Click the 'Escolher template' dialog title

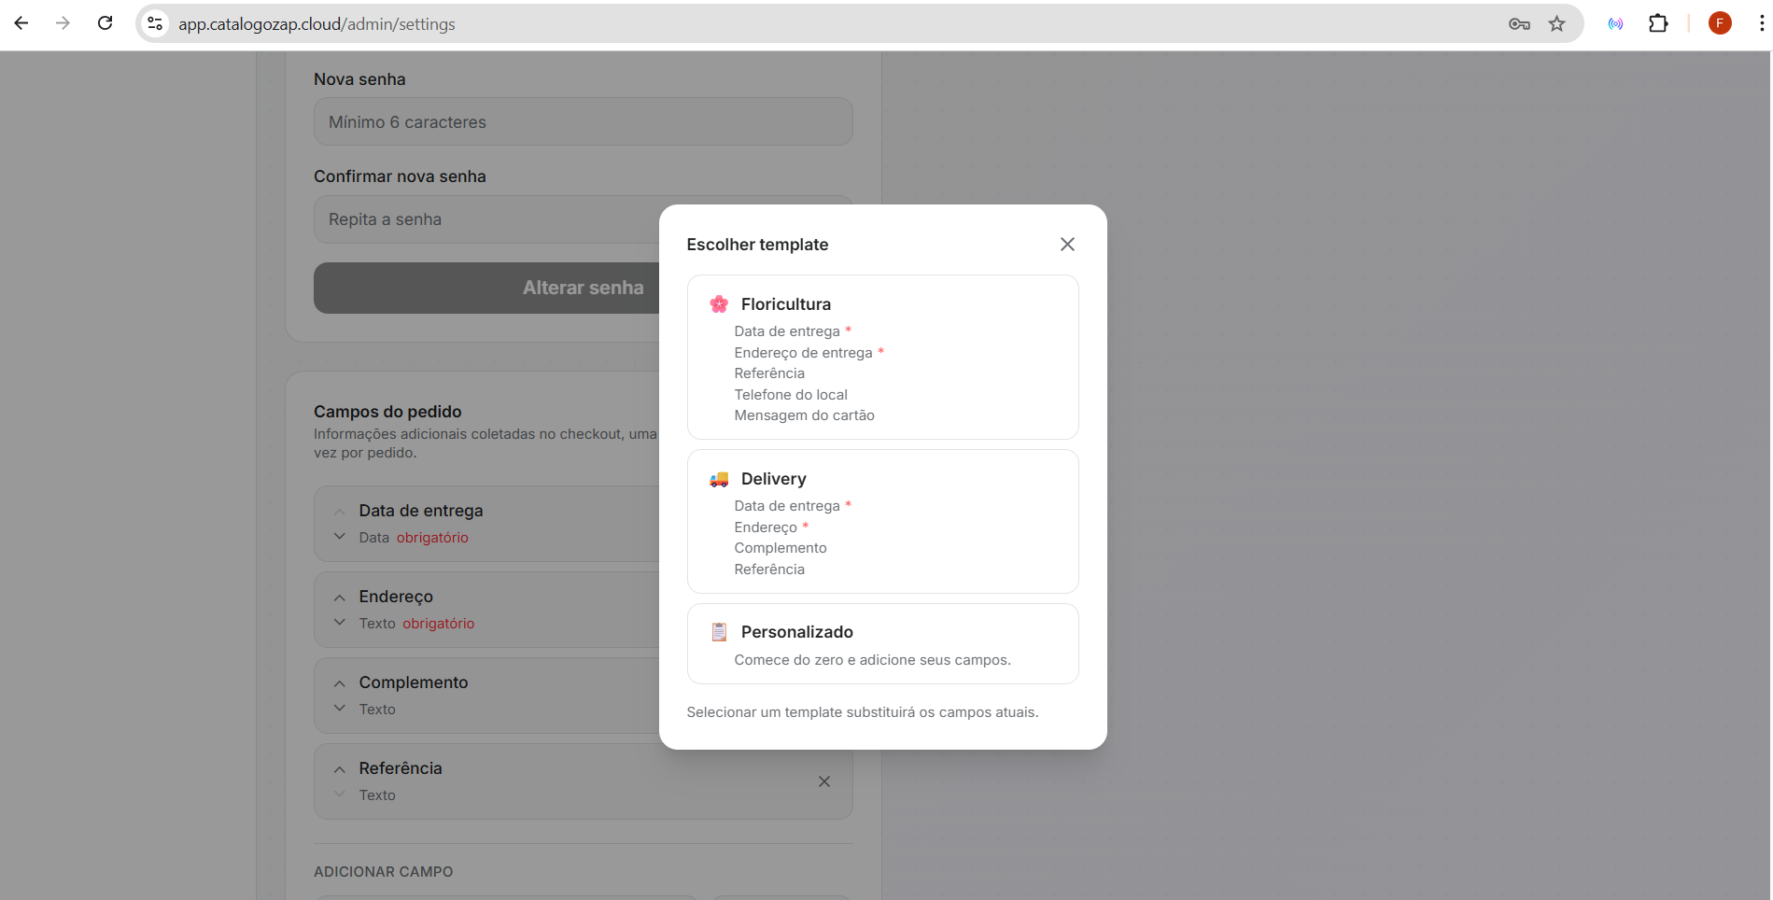[757, 245]
